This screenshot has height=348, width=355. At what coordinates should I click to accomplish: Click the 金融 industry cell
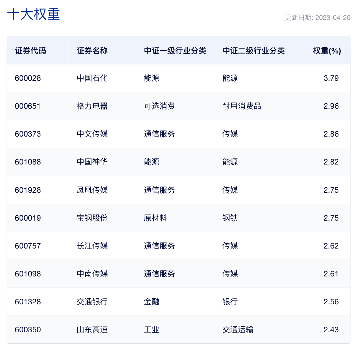tap(152, 302)
